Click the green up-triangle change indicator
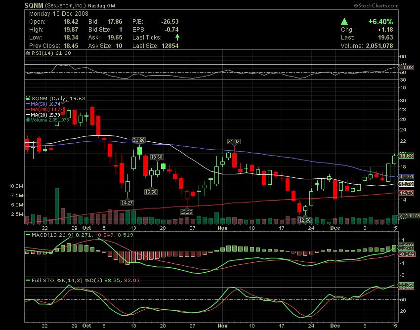The height and width of the screenshot is (330, 420). coord(344,22)
